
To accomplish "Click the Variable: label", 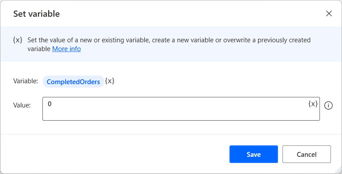I will (26, 81).
